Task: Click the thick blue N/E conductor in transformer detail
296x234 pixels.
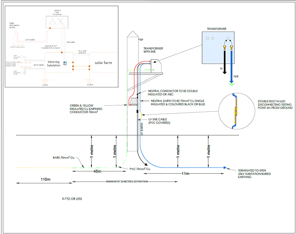Action: pos(231,66)
